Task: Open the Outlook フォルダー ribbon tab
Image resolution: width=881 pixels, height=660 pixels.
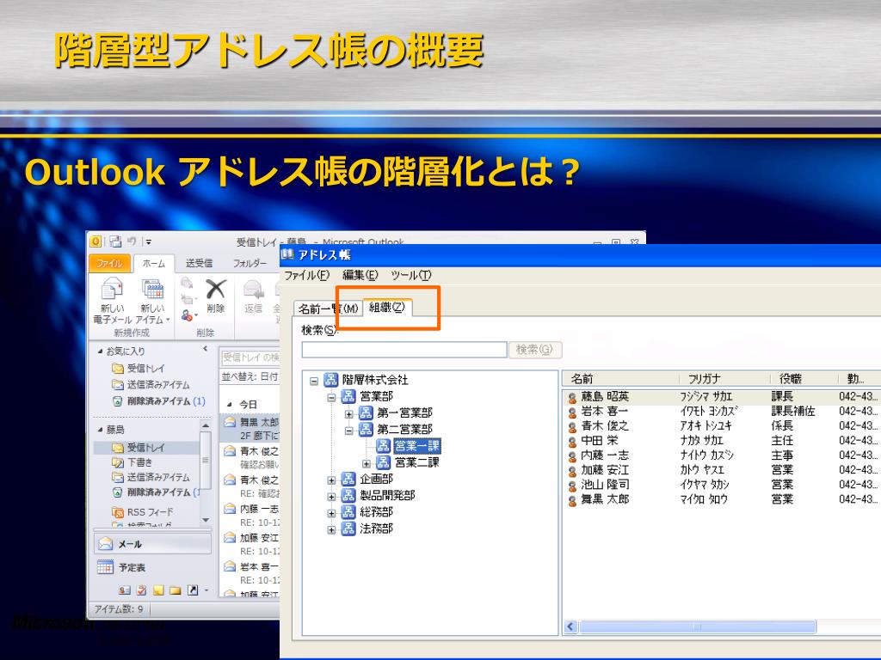Action: [250, 263]
